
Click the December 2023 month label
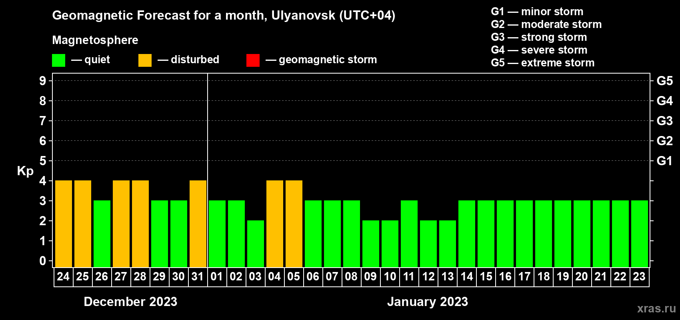pos(130,302)
